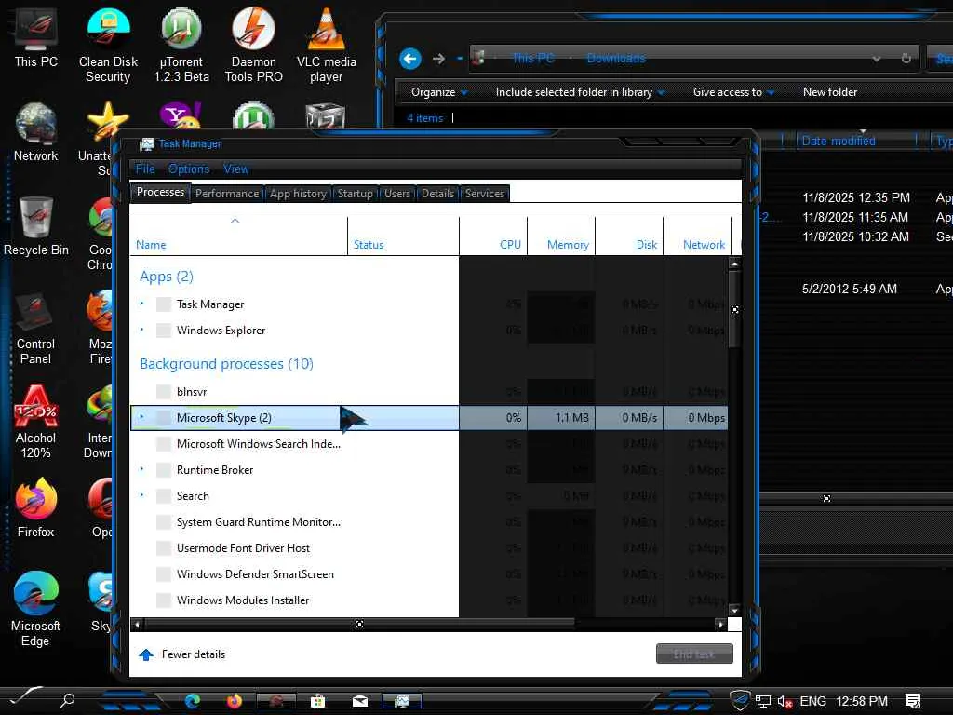Open the Options menu in Task Manager
The image size is (953, 715).
pyautogui.click(x=189, y=169)
